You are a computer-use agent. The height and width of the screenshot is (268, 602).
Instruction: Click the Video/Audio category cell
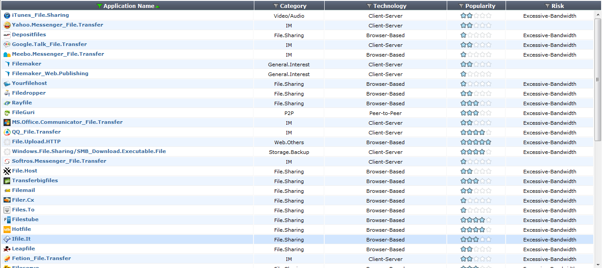pyautogui.click(x=289, y=16)
